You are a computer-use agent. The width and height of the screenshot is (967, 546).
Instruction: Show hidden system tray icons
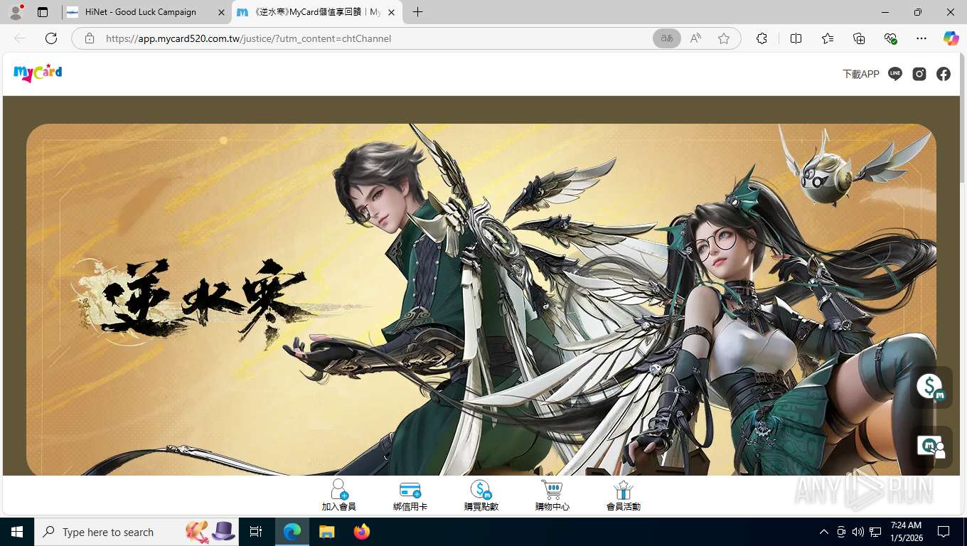click(824, 532)
